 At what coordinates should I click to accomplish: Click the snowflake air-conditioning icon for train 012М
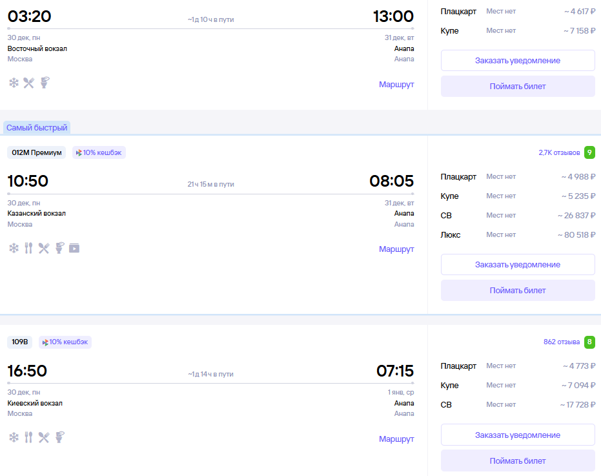pos(14,248)
